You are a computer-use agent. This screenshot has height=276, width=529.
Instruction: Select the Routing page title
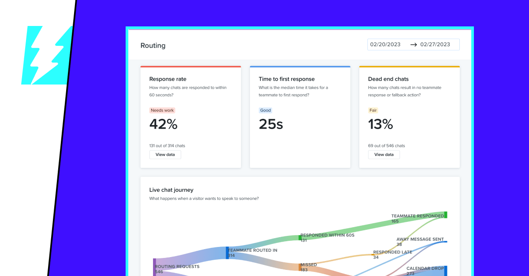click(x=153, y=45)
